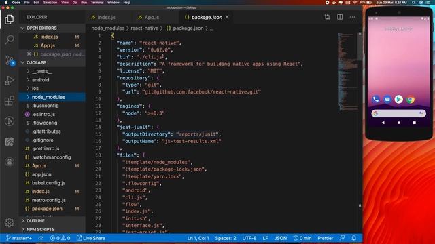Tap the Chrome app on emulator
This screenshot has height=244, width=435.
(x=411, y=99)
